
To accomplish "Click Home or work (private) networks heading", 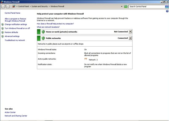I will 61,32.
